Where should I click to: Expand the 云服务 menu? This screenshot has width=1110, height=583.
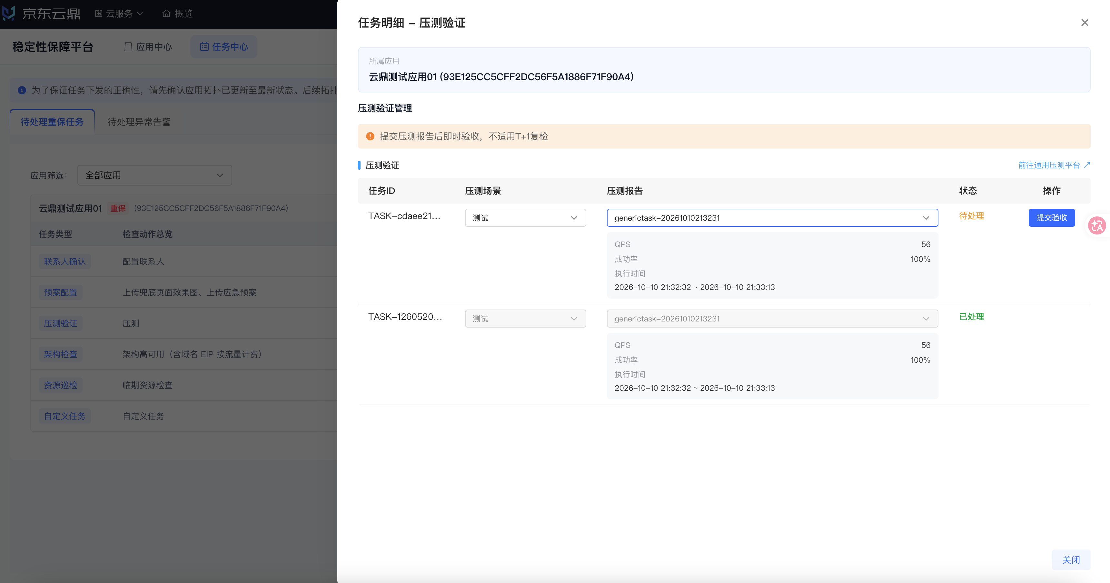click(x=119, y=14)
